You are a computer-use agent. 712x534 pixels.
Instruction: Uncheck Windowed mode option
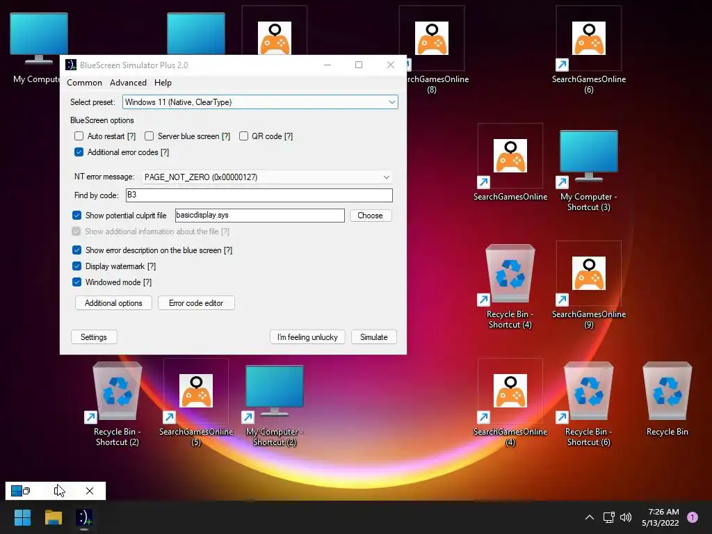coord(76,282)
